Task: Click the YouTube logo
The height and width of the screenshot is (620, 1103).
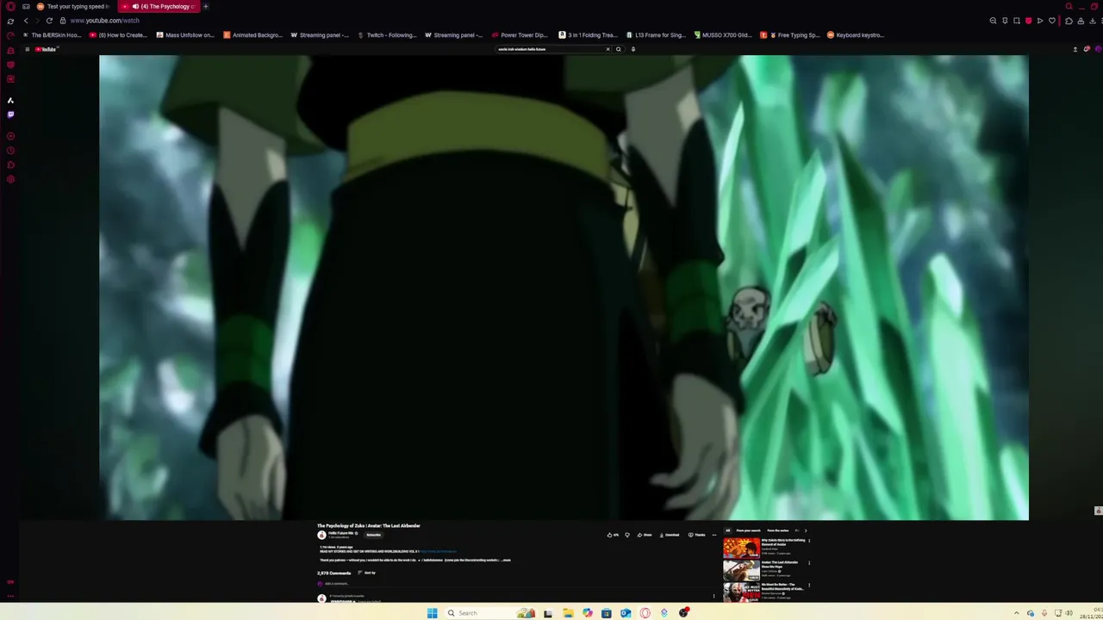Action: pyautogui.click(x=47, y=49)
